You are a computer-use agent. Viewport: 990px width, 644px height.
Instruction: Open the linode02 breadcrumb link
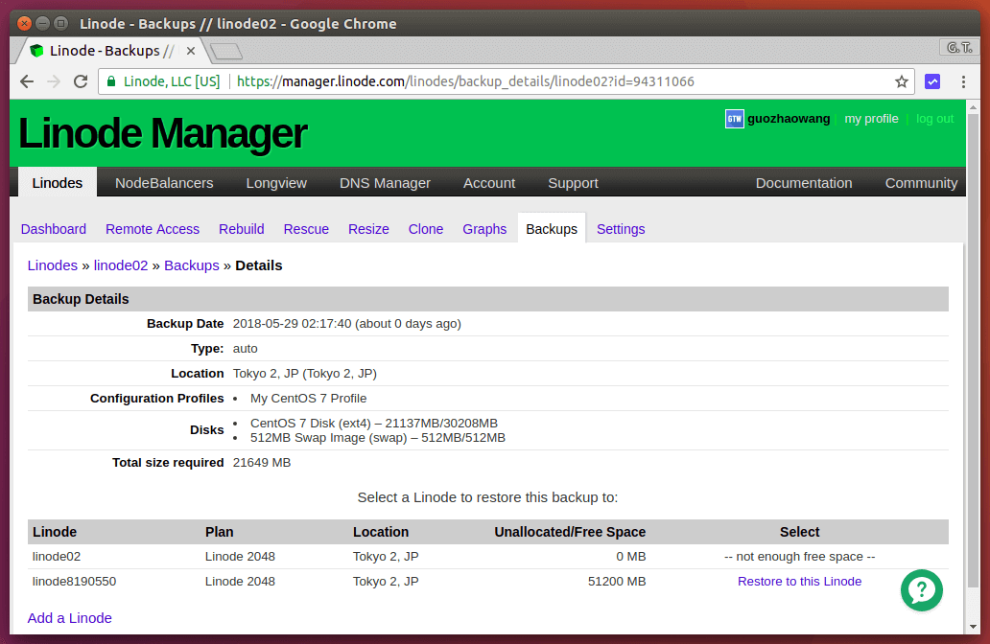pos(121,265)
